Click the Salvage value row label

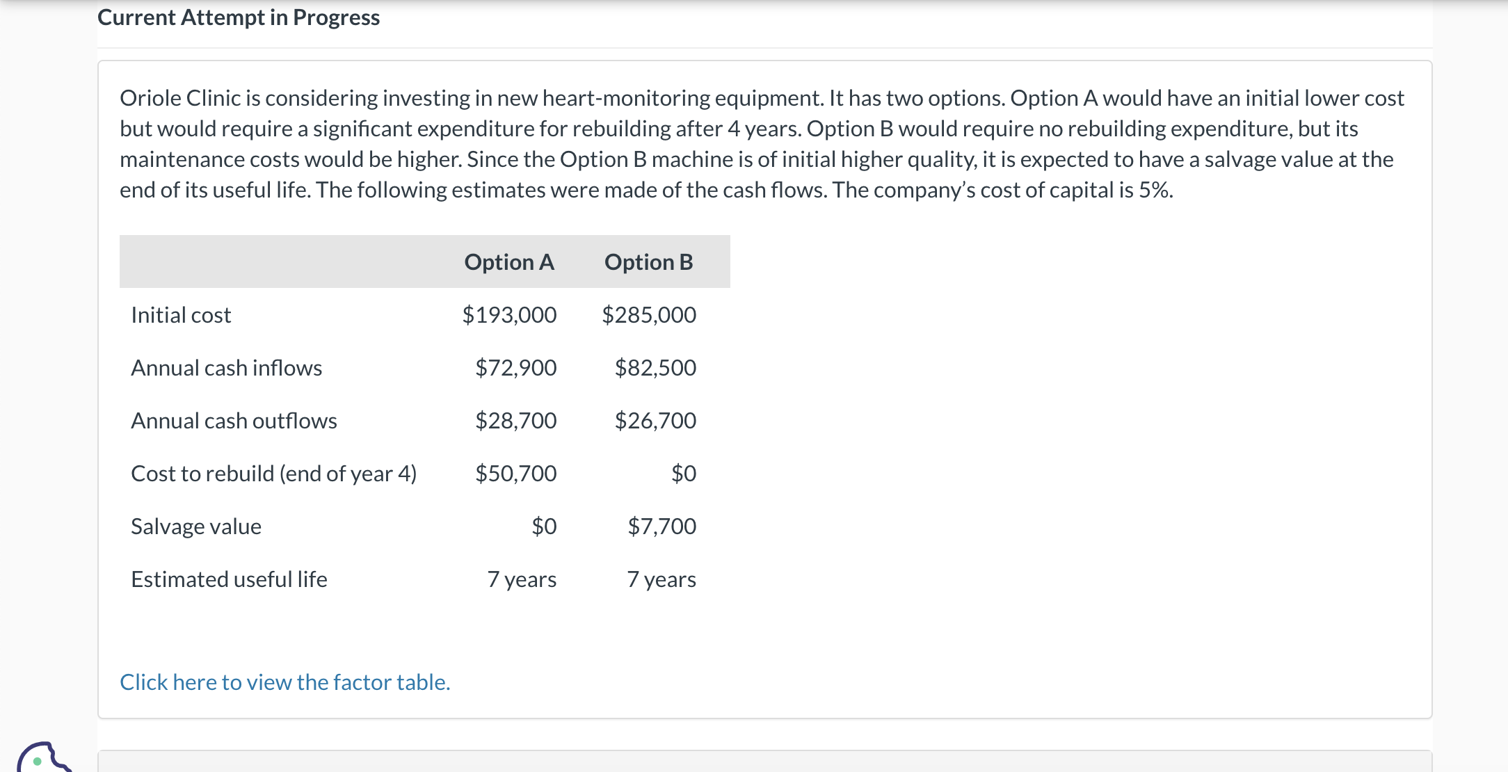[196, 526]
